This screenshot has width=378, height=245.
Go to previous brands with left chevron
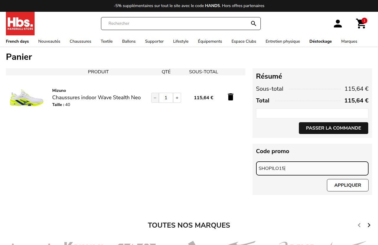[x=359, y=225]
